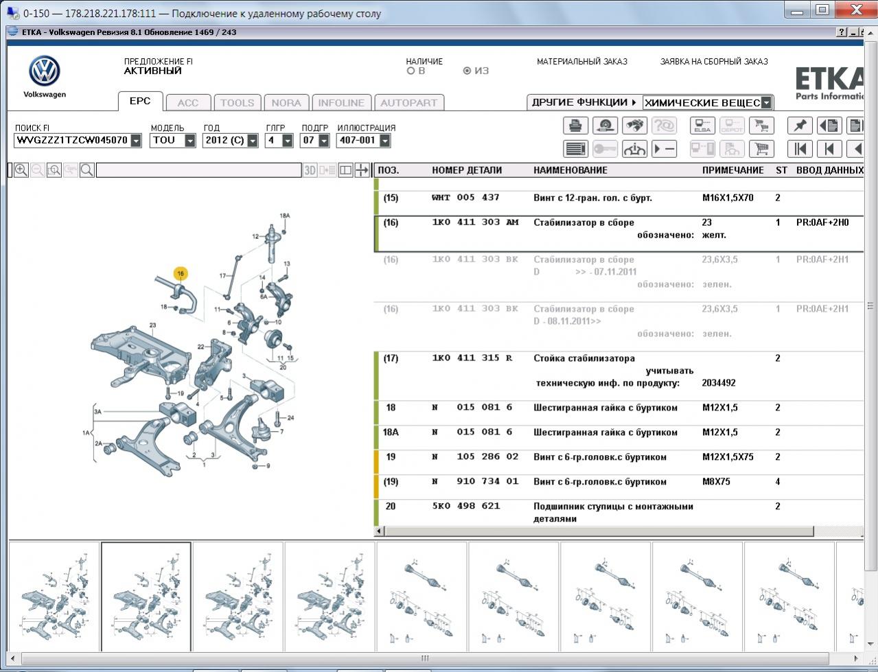Select the 'ИЗ' availability radio button
The image size is (878, 672).
(x=467, y=71)
